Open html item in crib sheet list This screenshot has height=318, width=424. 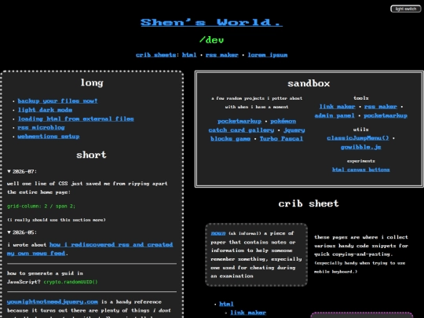click(226, 304)
